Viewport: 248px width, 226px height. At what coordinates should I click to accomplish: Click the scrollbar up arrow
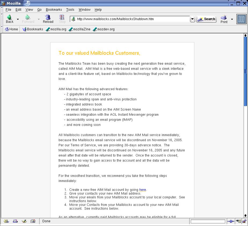(x=245, y=35)
